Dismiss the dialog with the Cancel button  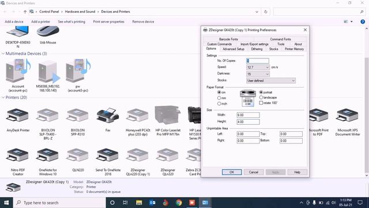[x=254, y=172]
